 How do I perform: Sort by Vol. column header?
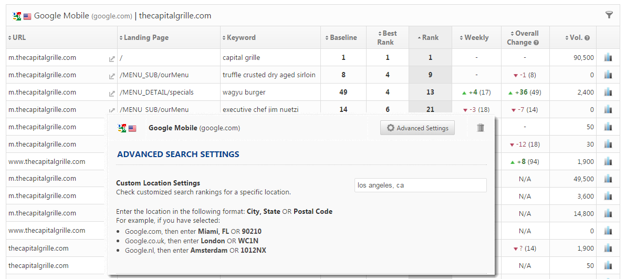point(576,37)
